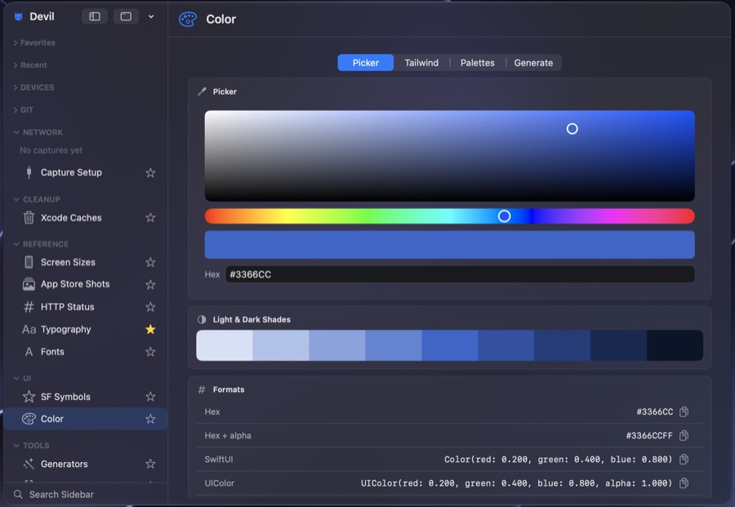This screenshot has height=507, width=735.
Task: Unfavorite Typography via its gold star
Action: [x=150, y=329]
